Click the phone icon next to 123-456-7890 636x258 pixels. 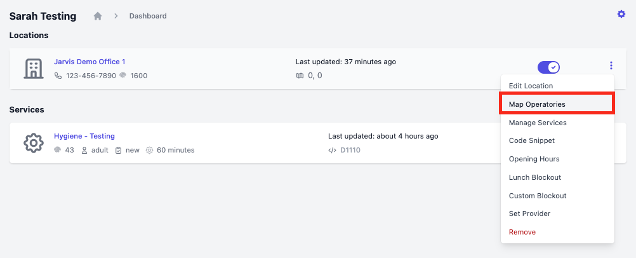(58, 76)
